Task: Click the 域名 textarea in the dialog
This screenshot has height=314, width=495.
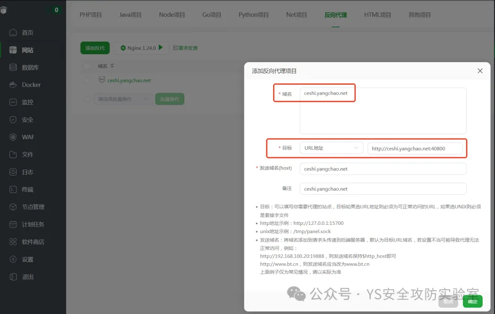Action: [383, 111]
